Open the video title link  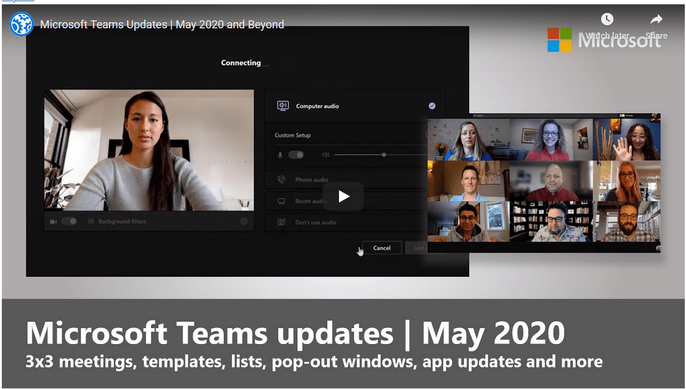(x=162, y=25)
